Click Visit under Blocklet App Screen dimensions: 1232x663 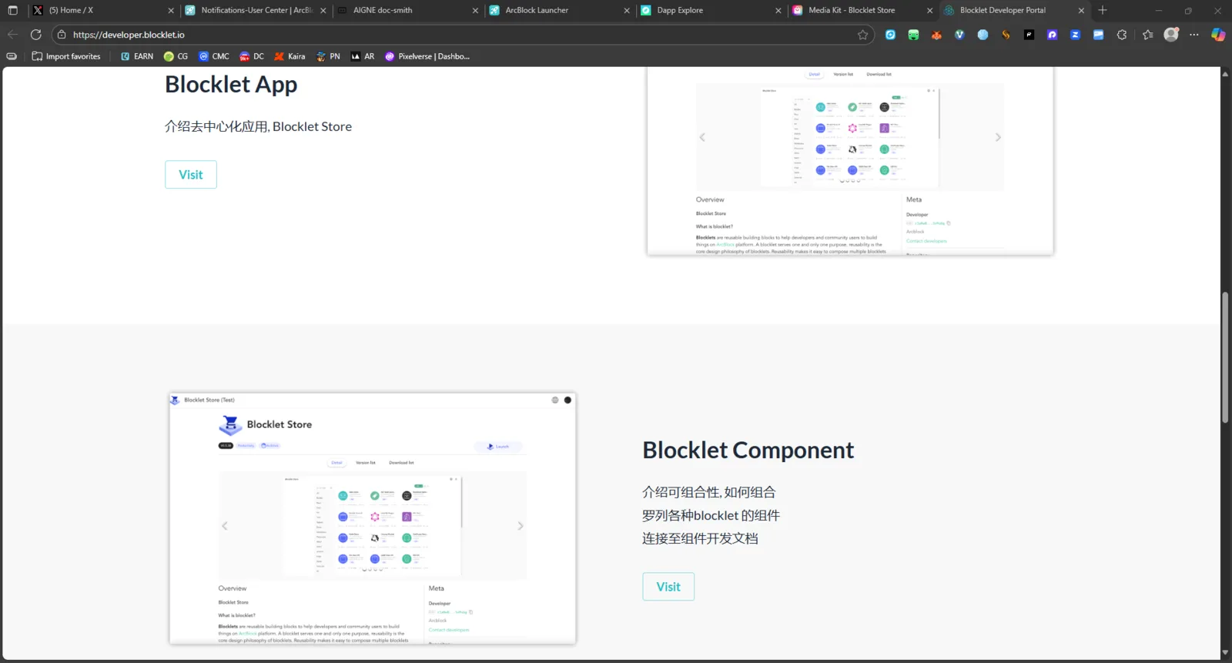(191, 175)
